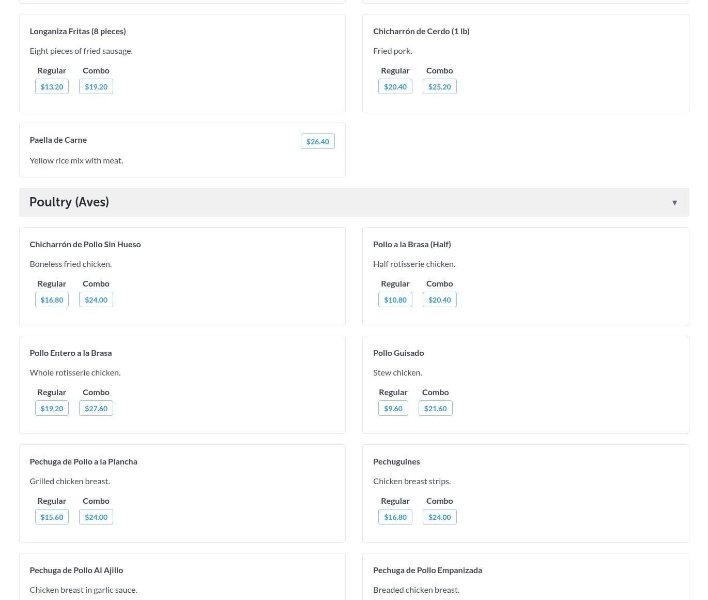Pick Pechuguines Regular price $16.80
This screenshot has width=708, height=600.
pos(395,517)
